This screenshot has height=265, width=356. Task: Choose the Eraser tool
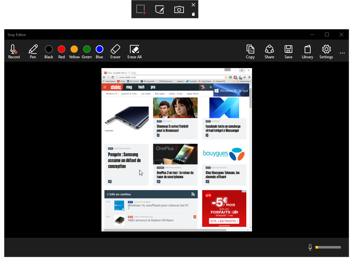115,52
